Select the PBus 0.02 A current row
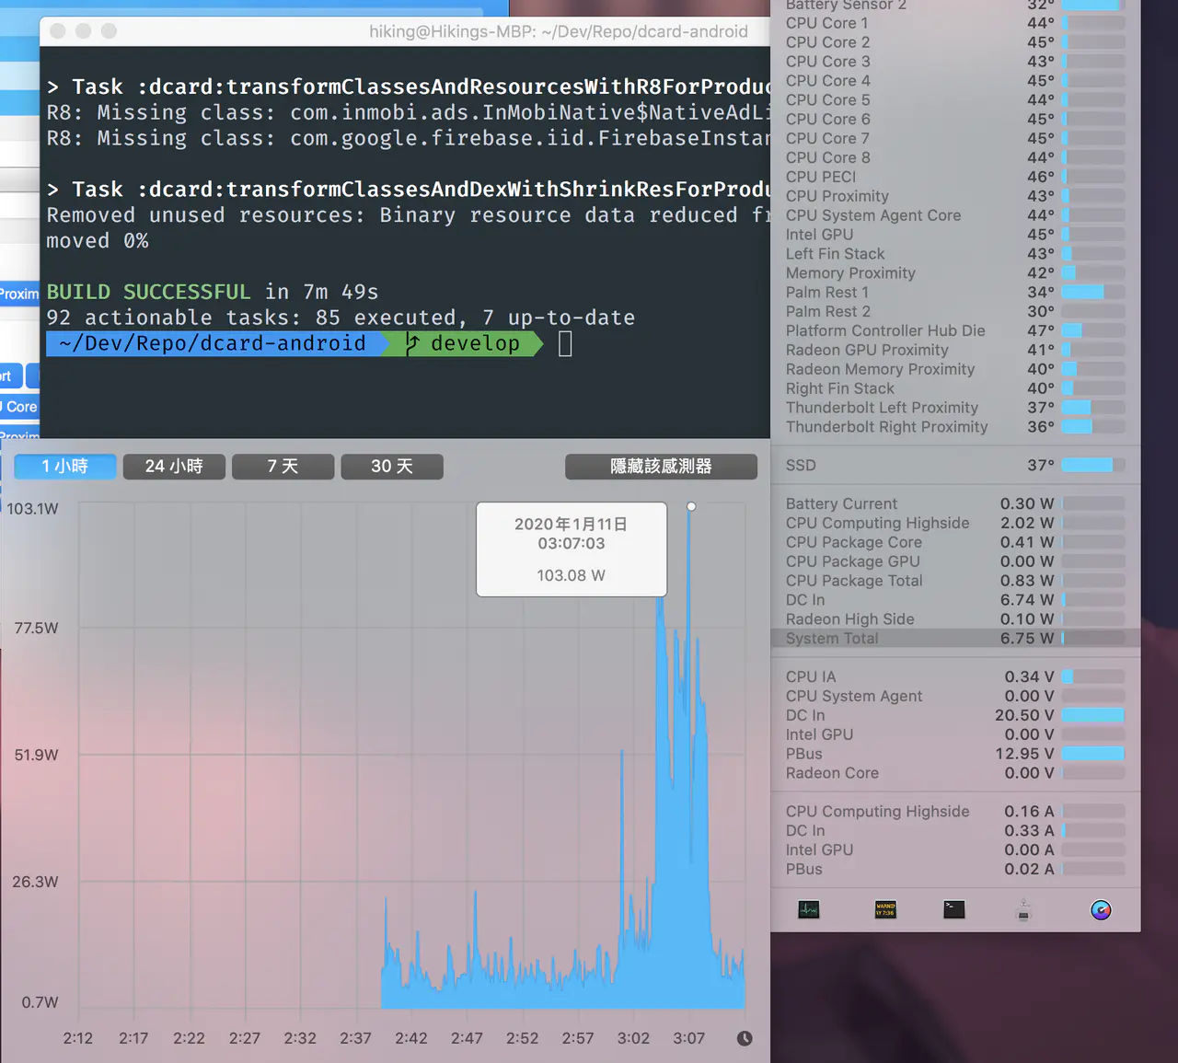This screenshot has height=1063, width=1178. click(x=955, y=870)
